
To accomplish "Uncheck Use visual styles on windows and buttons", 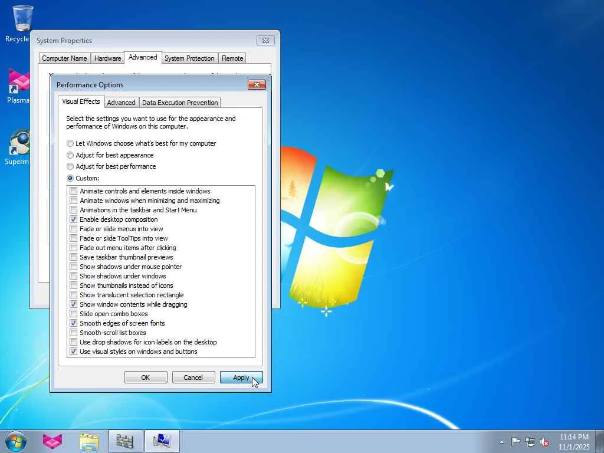I will point(74,352).
